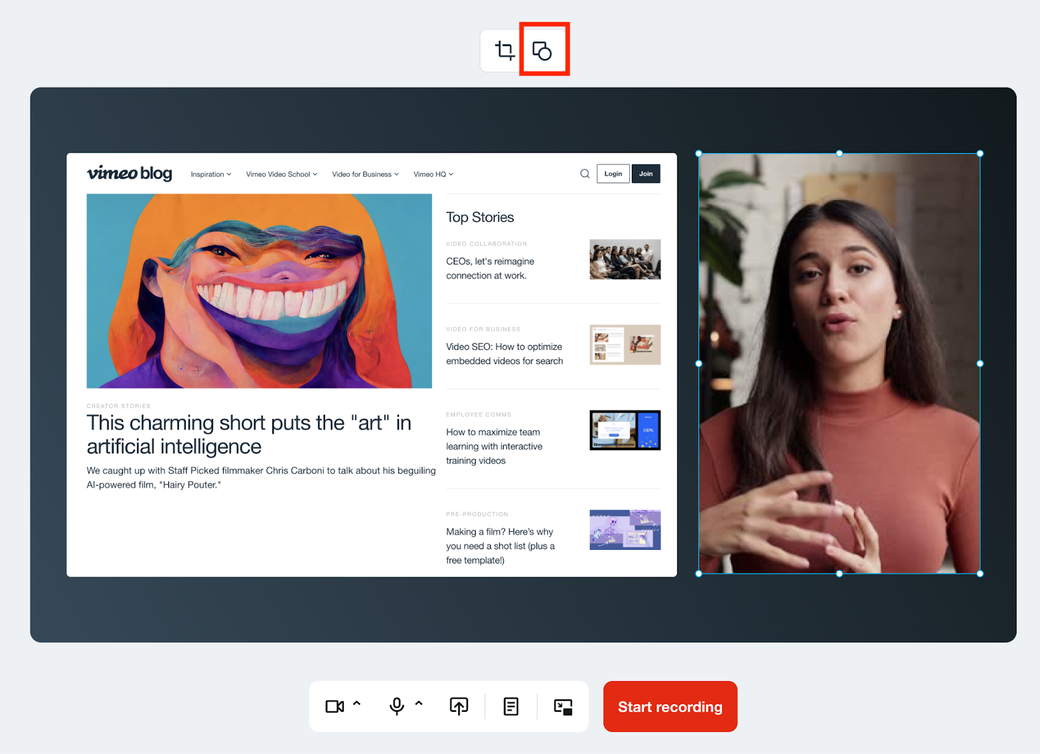This screenshot has width=1040, height=754.
Task: Mute the microphone icon
Action: pos(396,707)
